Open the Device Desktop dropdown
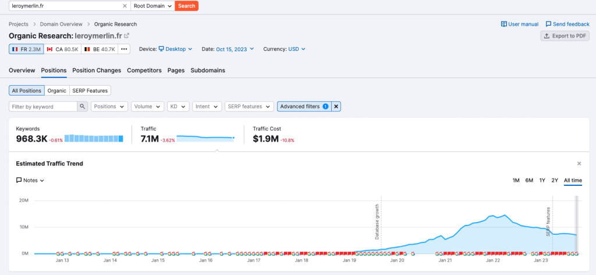The width and height of the screenshot is (596, 275). pos(173,50)
